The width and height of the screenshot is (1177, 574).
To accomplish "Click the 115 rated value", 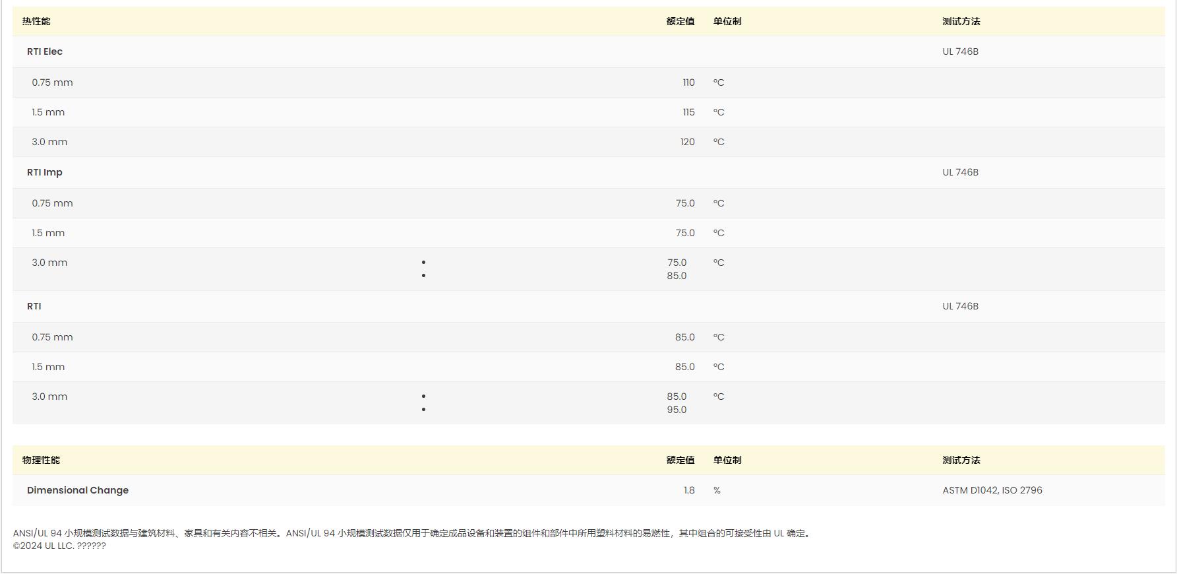I will click(688, 112).
